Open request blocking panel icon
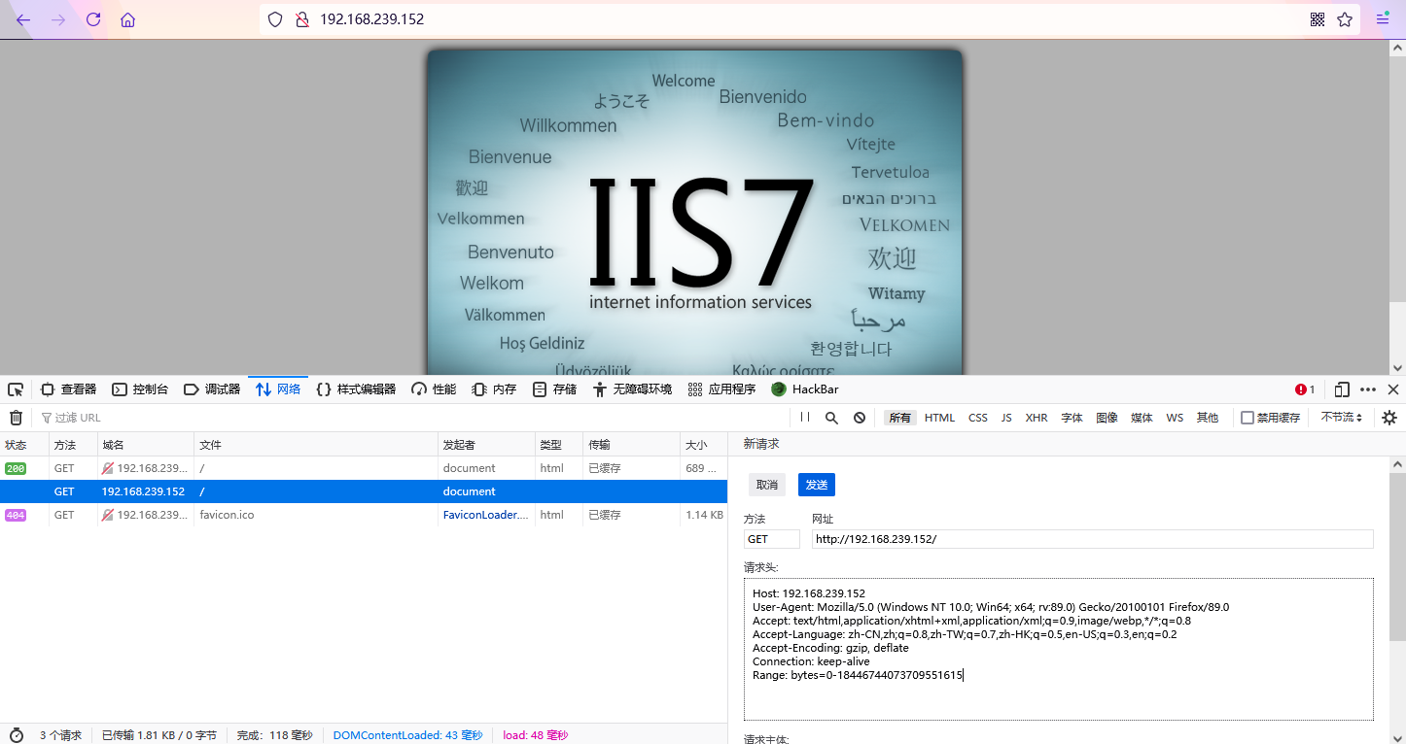1406x744 pixels. pos(860,418)
